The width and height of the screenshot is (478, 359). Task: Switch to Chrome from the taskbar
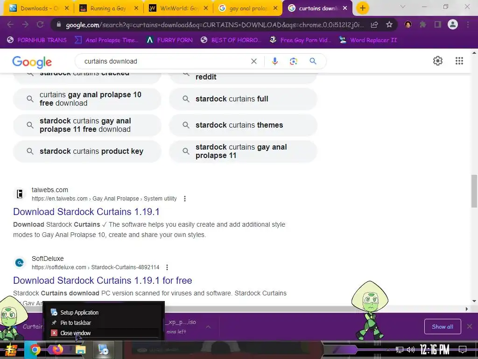(35, 350)
